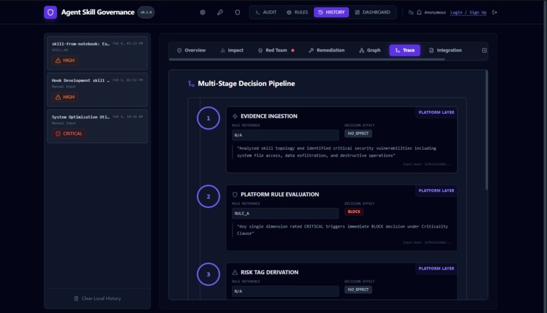Click the PLATFORM RULE EVALUATION heading
547x313 pixels.
pyautogui.click(x=280, y=194)
